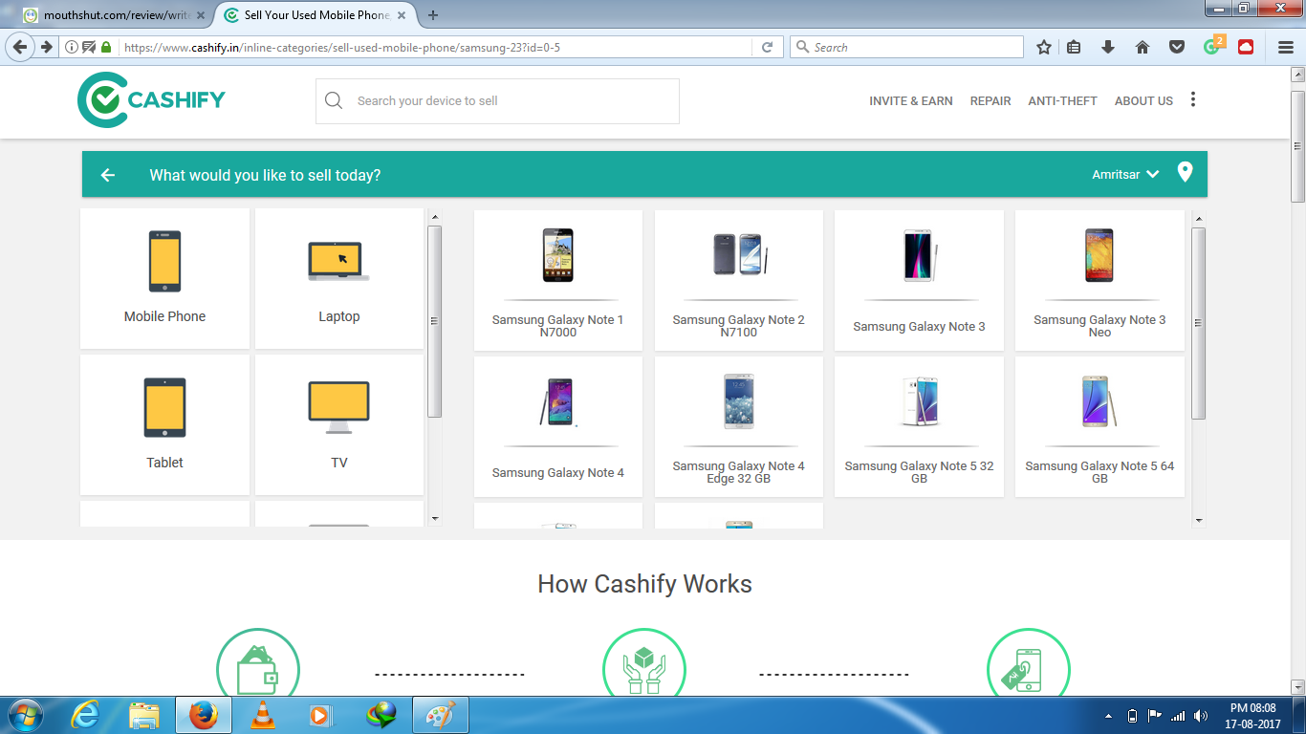Close the Sell Your Used Mobile Phone tab
Image resolution: width=1306 pixels, height=734 pixels.
click(403, 15)
